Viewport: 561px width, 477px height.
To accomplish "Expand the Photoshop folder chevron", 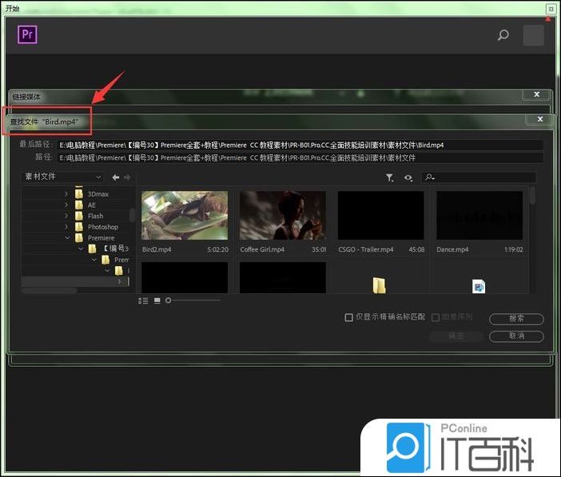I will click(66, 227).
